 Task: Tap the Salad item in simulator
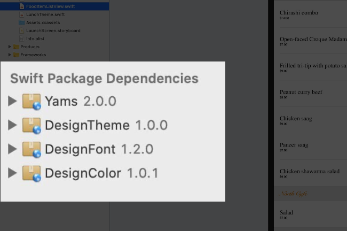(286, 213)
